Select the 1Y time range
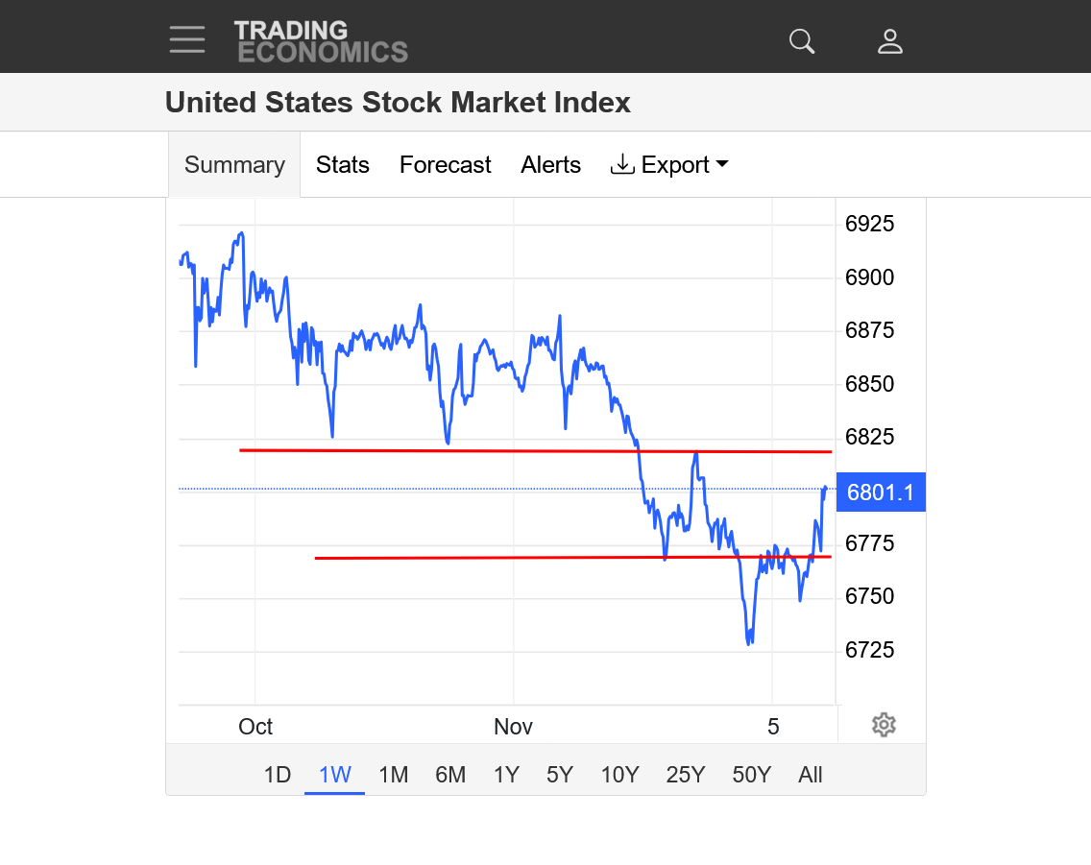1091x865 pixels. 506,775
